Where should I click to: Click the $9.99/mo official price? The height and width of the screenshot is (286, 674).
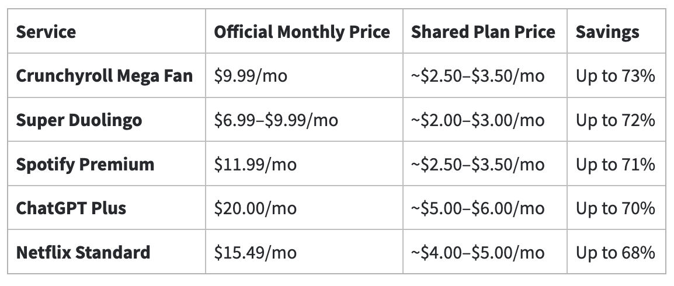point(251,76)
